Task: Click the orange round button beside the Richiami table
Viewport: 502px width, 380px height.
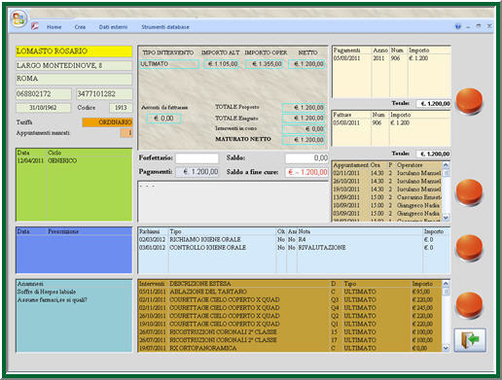Action: point(469,248)
